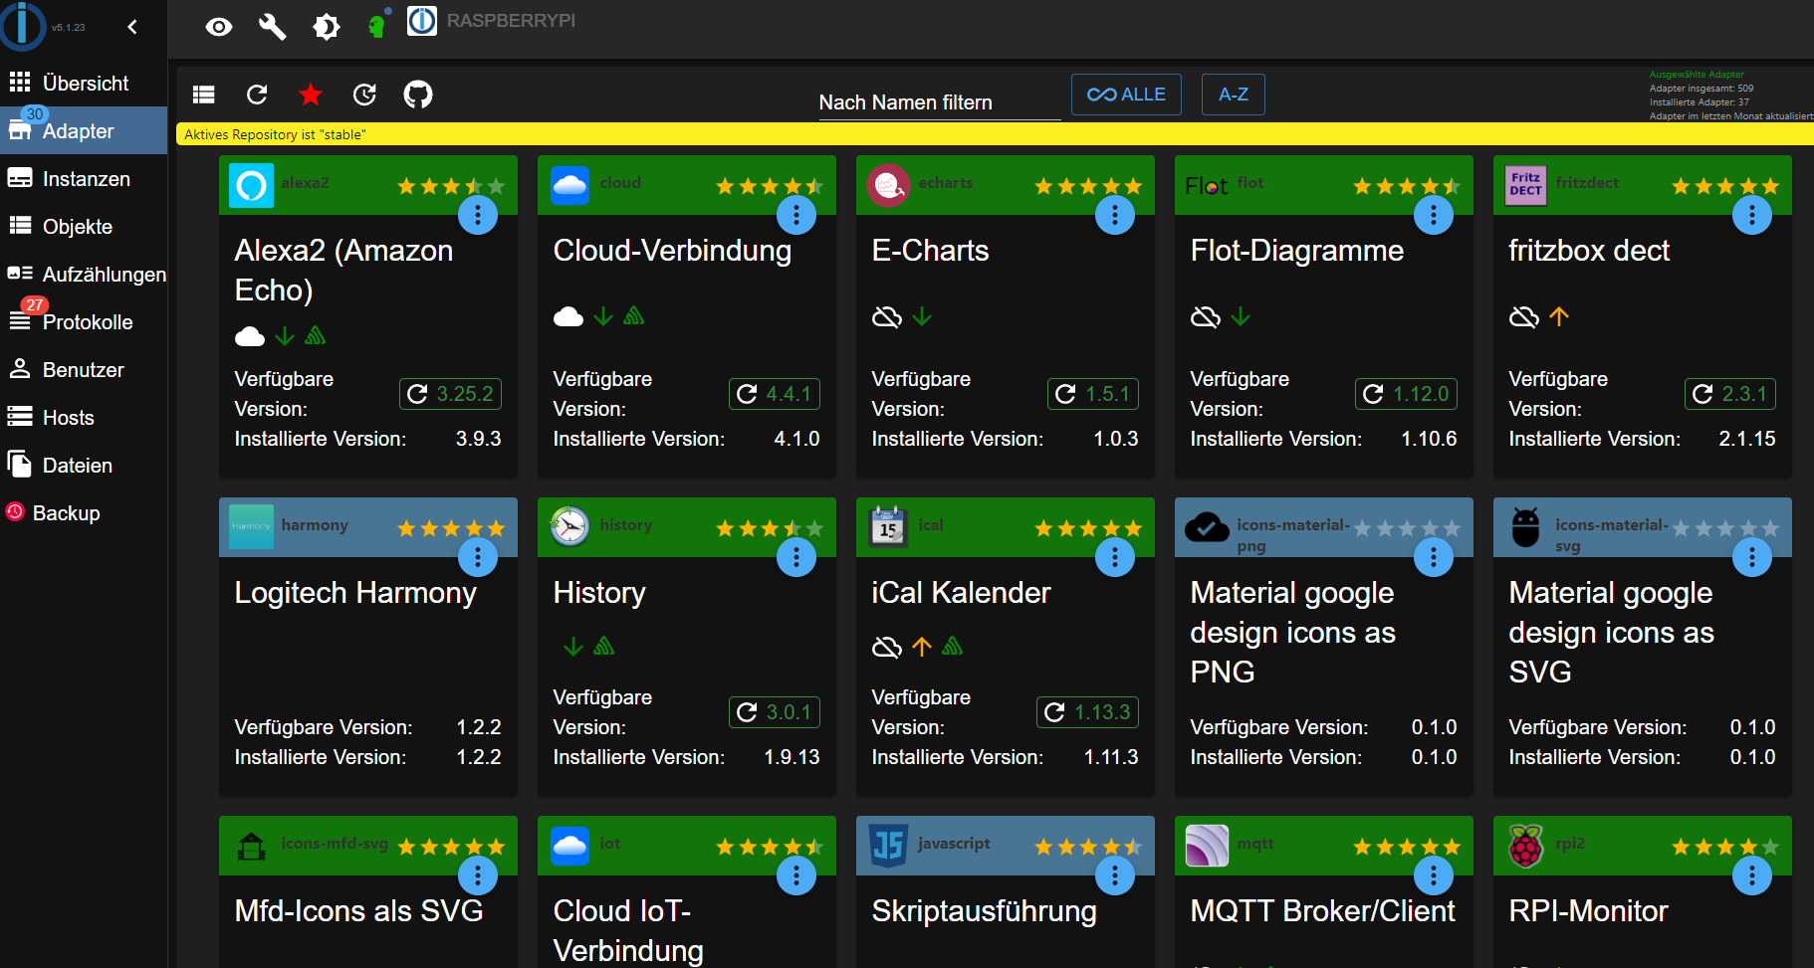
Task: Click the star rating on E-Charts card
Action: pyautogui.click(x=1087, y=186)
